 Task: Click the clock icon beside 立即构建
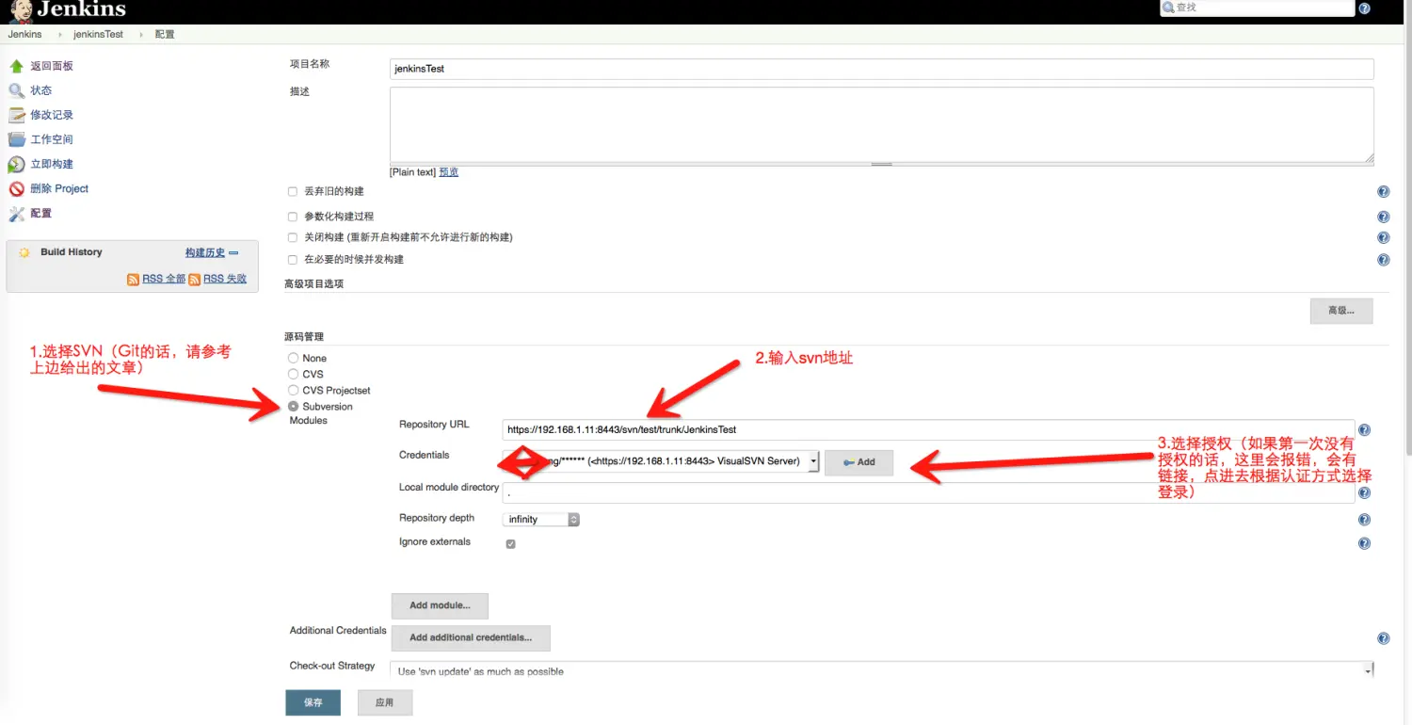click(16, 164)
